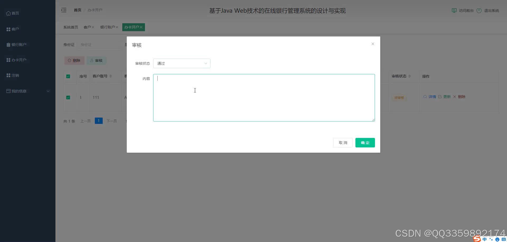Screen dimensions: 507x242
Task: Sort by 审核状态 column arrows
Action: pos(410,76)
